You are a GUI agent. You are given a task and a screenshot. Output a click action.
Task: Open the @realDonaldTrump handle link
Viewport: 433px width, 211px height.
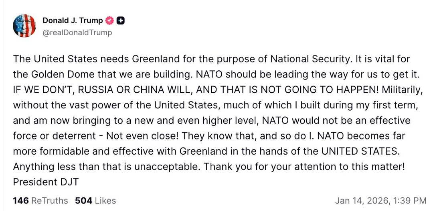pyautogui.click(x=77, y=33)
